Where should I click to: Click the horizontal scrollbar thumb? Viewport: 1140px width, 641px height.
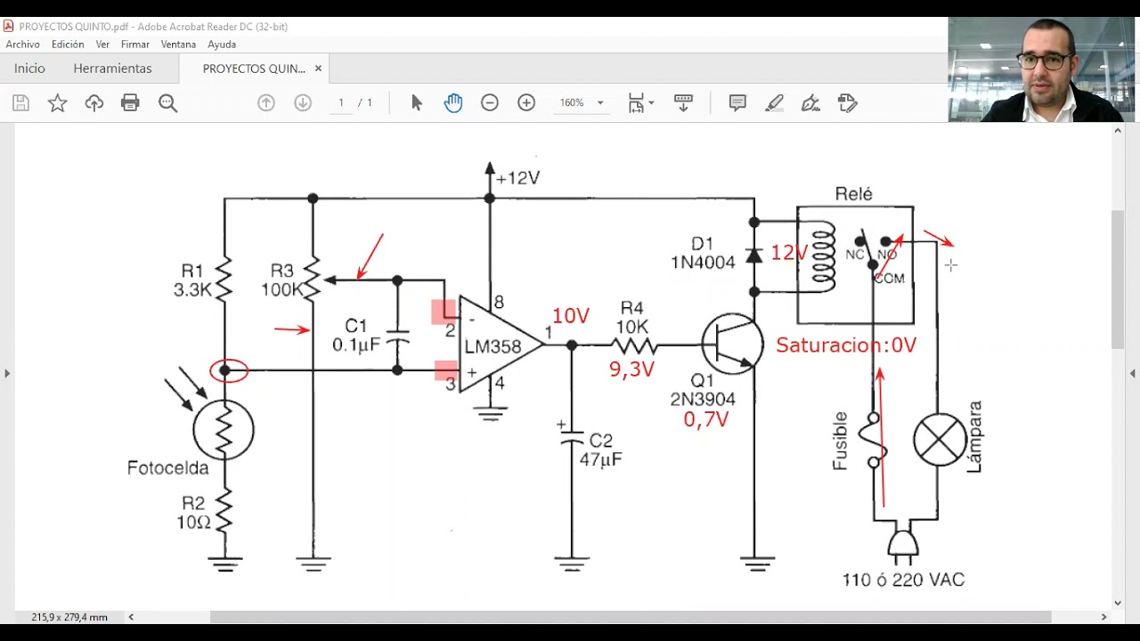tap(631, 617)
